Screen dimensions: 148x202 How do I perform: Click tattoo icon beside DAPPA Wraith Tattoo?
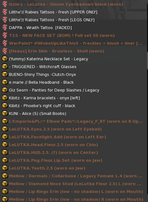(x=5, y=27)
